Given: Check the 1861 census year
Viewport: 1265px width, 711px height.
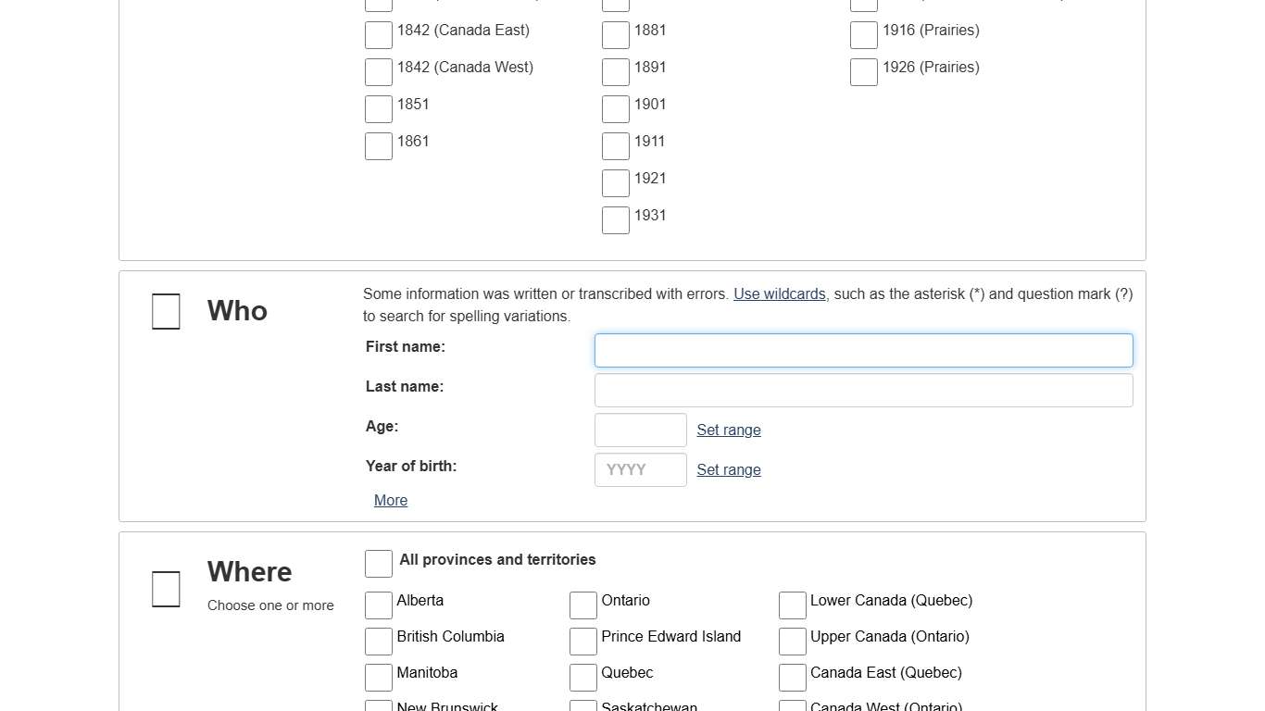Looking at the screenshot, I should coord(378,145).
